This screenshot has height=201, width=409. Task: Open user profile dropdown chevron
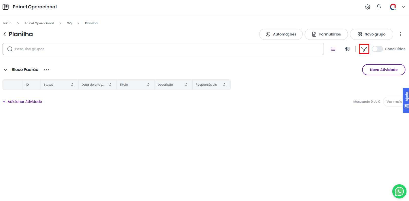click(403, 7)
